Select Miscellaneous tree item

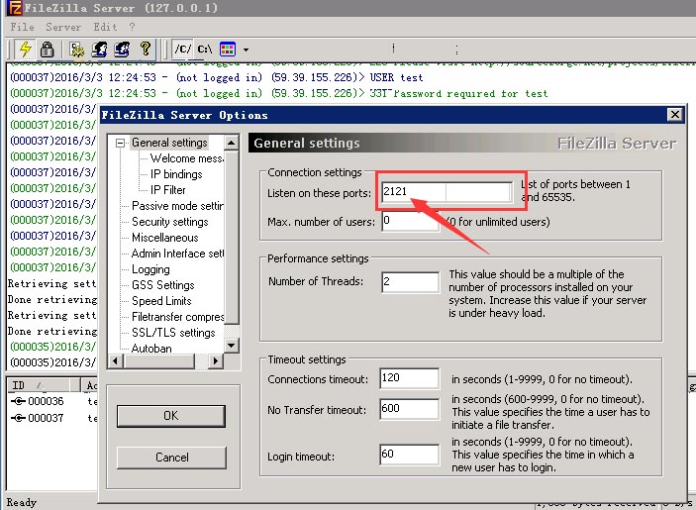pos(165,238)
